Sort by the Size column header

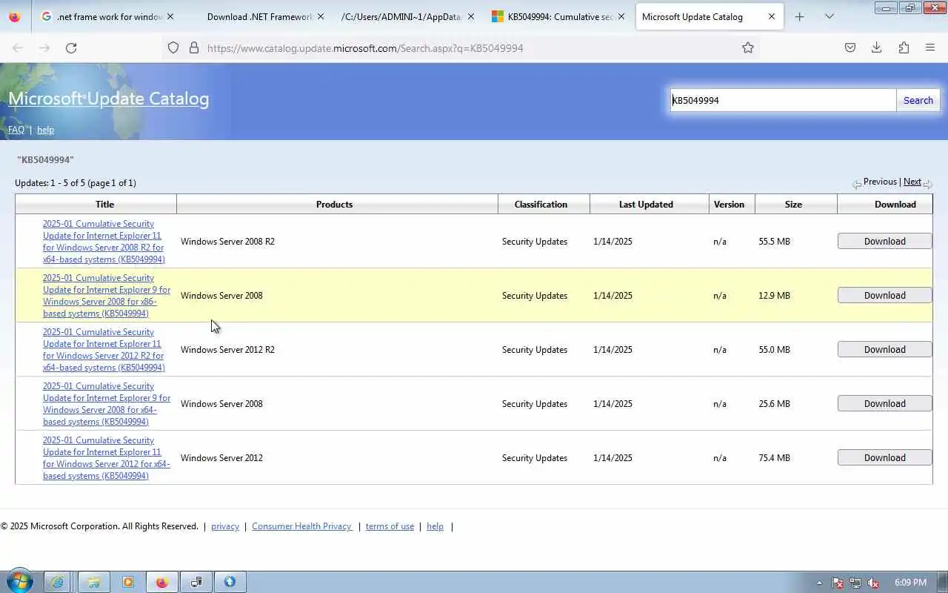click(793, 205)
